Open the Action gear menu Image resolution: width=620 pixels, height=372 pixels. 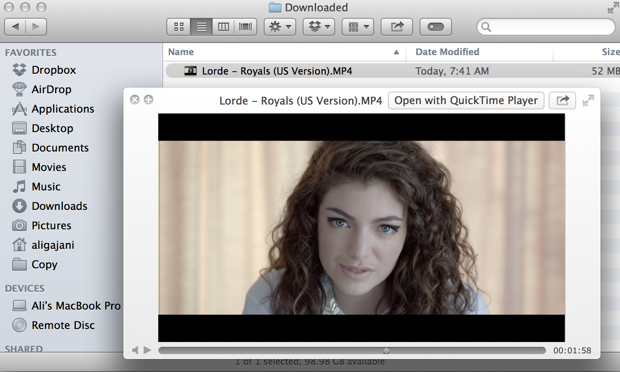[x=280, y=27]
